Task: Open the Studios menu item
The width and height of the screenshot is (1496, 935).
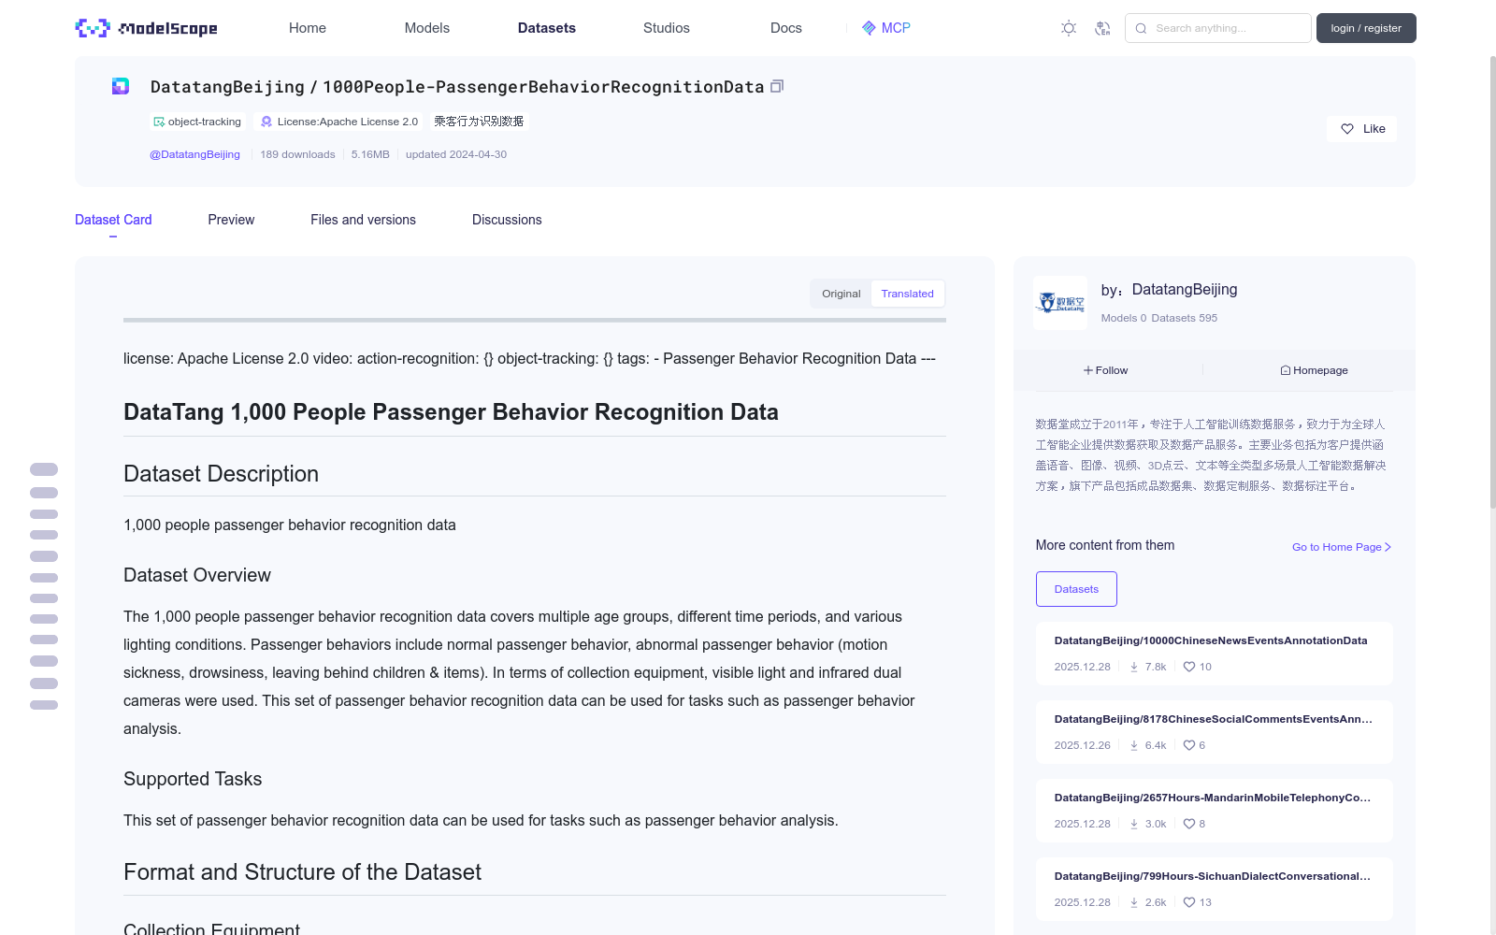Action: click(667, 28)
